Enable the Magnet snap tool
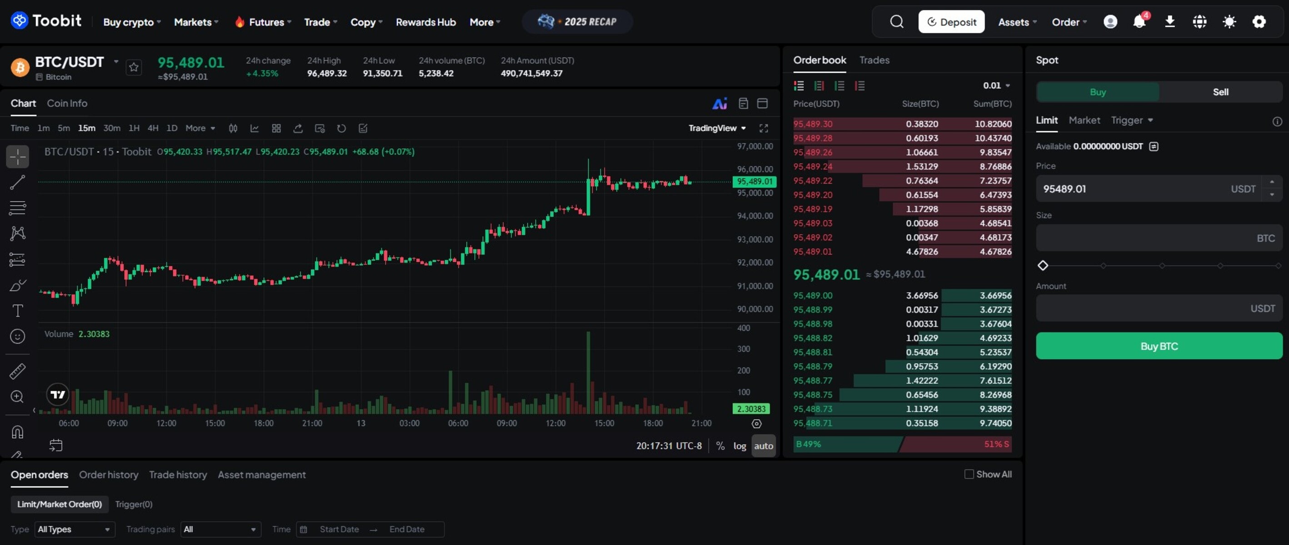The height and width of the screenshot is (545, 1289). coord(18,431)
